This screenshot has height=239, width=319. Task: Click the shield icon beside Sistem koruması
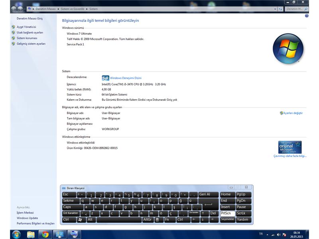click(14, 38)
